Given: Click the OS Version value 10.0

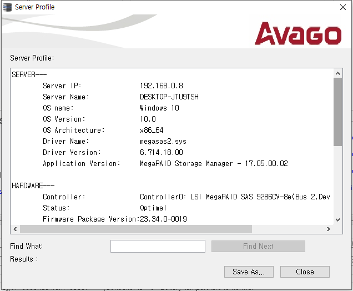Looking at the screenshot, I should click(148, 119).
